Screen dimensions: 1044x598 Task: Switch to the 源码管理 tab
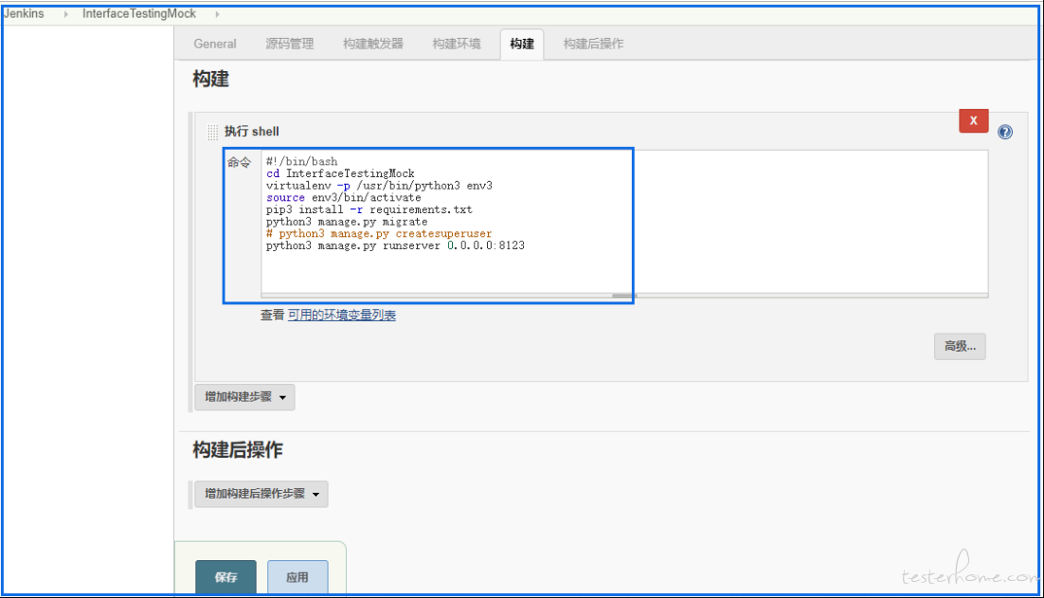[x=290, y=44]
